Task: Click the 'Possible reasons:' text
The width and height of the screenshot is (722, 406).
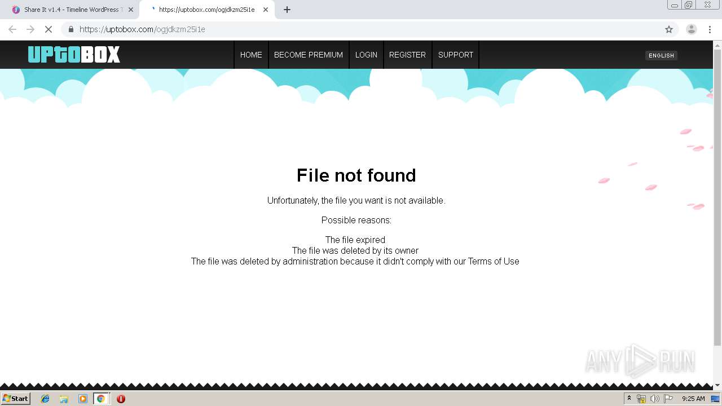Action: click(x=356, y=220)
